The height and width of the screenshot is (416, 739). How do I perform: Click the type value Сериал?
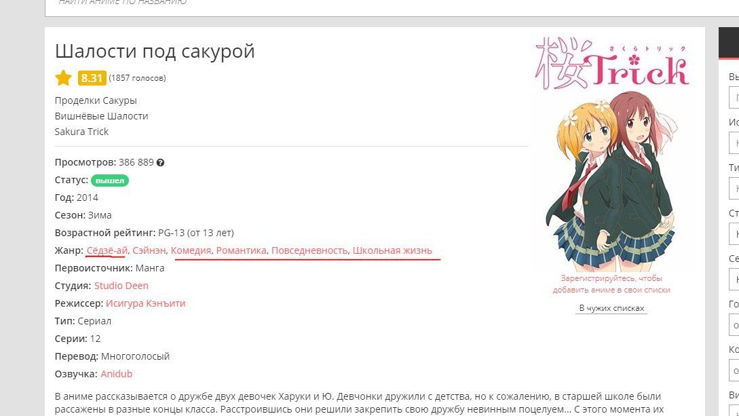click(x=94, y=321)
